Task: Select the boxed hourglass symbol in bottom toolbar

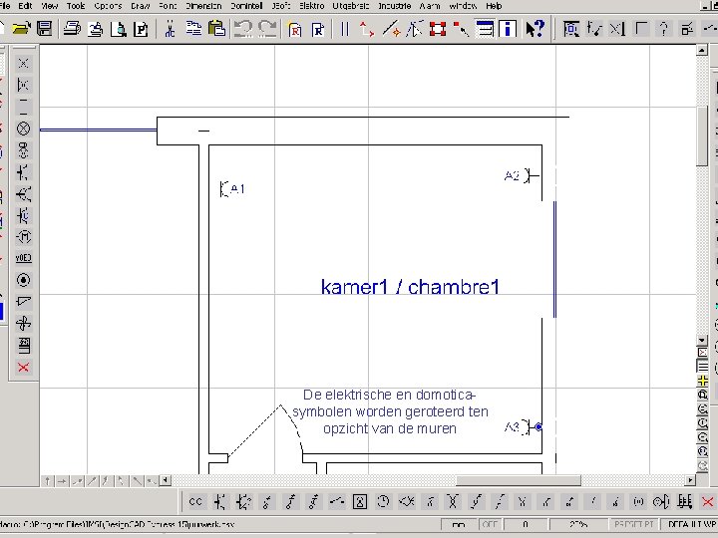Action: click(360, 502)
